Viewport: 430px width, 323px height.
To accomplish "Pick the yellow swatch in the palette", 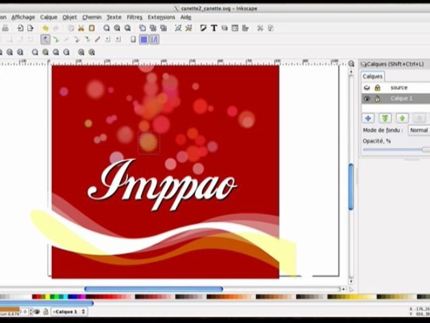I will (x=47, y=297).
